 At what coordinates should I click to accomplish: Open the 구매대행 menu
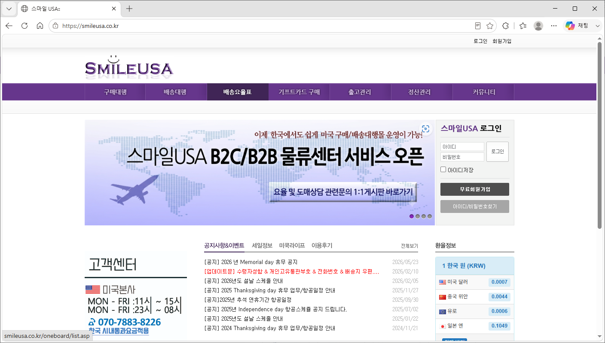coord(115,92)
